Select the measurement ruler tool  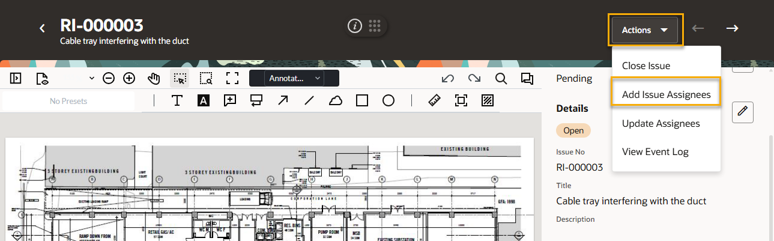click(435, 101)
